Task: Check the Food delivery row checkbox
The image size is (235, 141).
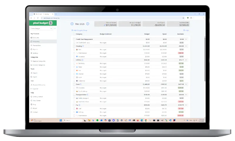Action: (x=74, y=91)
